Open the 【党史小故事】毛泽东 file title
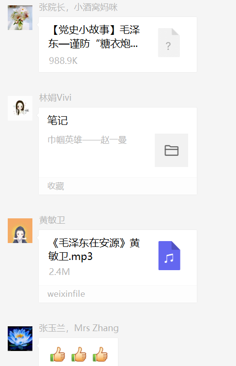The height and width of the screenshot is (366, 236). pos(94,37)
